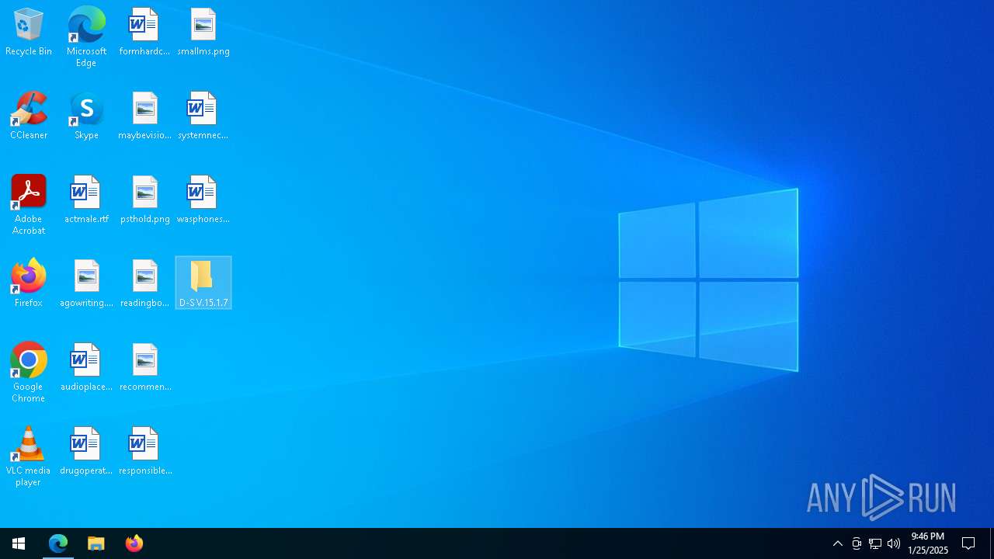Open the Action Center notifications icon

[x=968, y=543]
